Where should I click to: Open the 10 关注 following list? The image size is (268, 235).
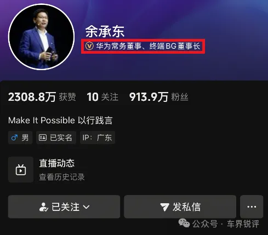coord(102,97)
